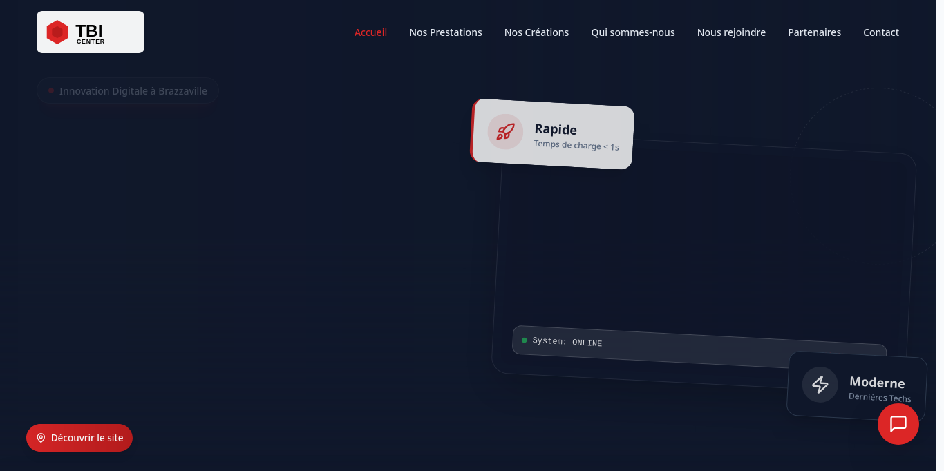Image resolution: width=944 pixels, height=471 pixels.
Task: Click the red dot in Innovation badge
Action: point(51,90)
